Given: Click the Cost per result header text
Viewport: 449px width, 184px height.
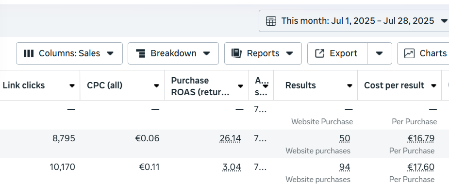Looking at the screenshot, I should [x=394, y=85].
